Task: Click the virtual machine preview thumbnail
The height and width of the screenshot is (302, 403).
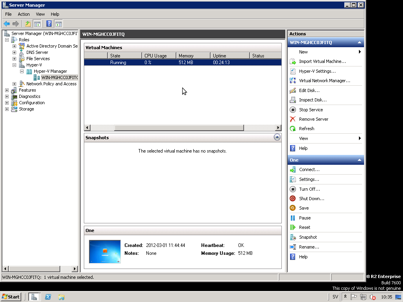Action: [x=105, y=251]
